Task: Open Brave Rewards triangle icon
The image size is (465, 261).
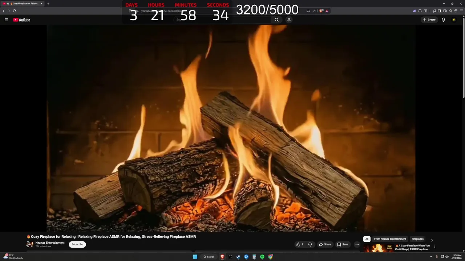Action: (x=327, y=11)
